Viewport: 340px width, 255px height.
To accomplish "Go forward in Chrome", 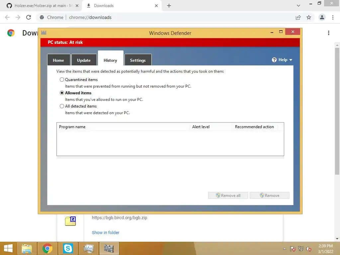I will point(18,17).
